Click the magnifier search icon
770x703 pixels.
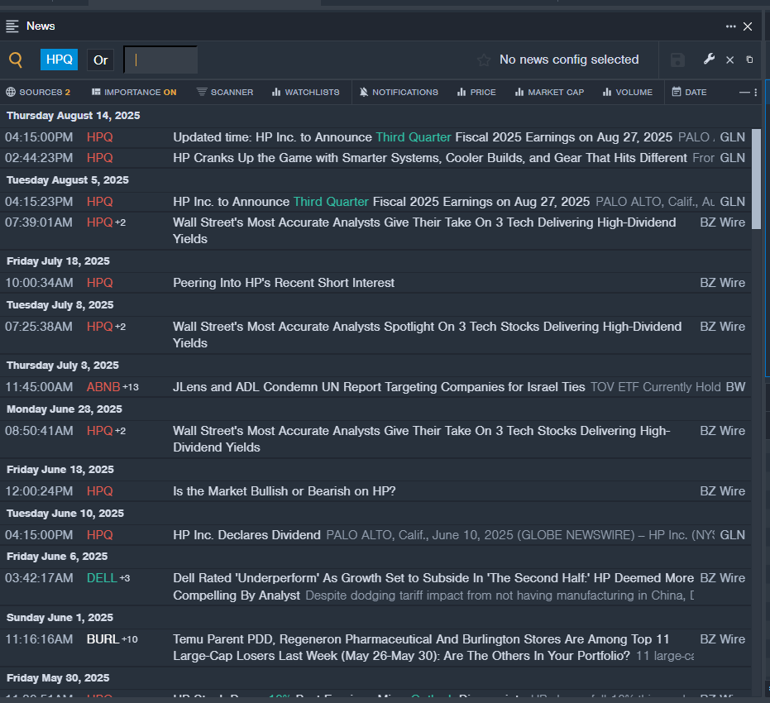coord(16,60)
